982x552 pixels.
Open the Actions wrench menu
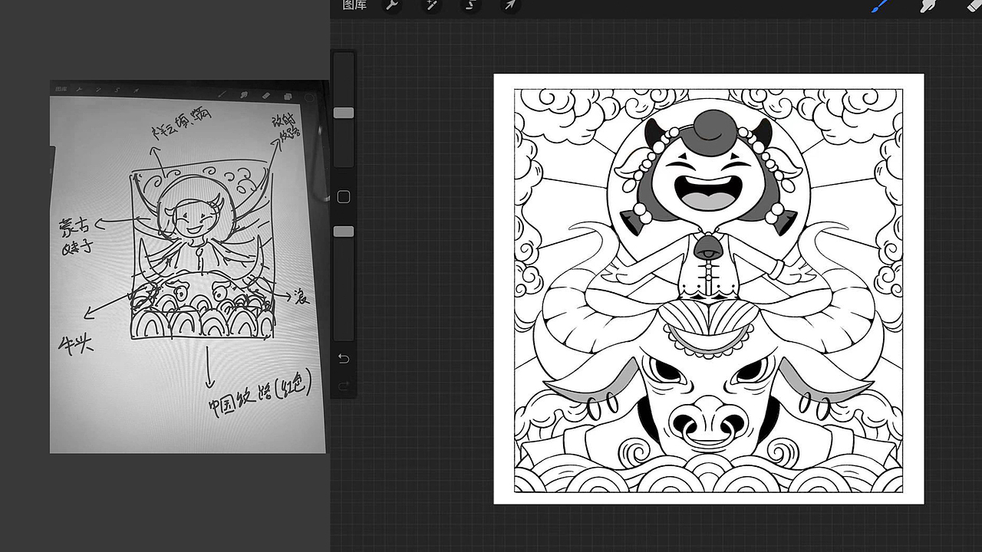(x=392, y=5)
